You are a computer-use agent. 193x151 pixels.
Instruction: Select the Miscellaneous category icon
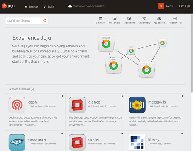[175, 18]
